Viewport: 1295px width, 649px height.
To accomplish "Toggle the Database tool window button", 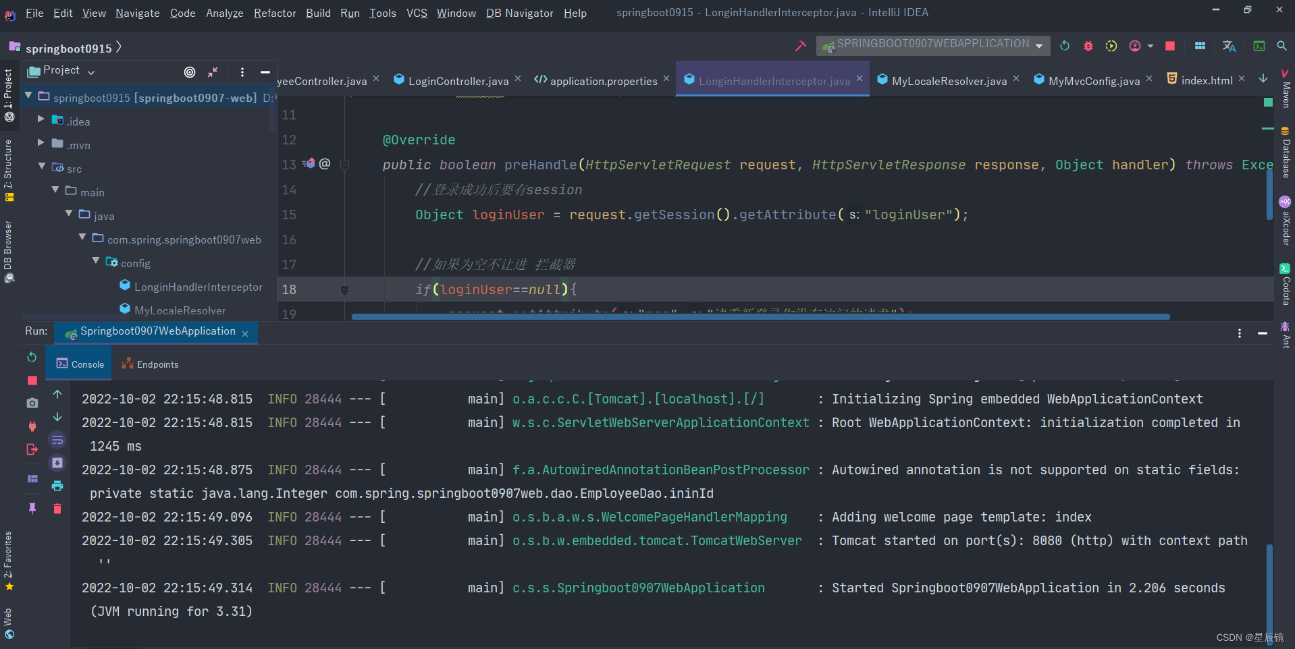I will [x=1285, y=152].
